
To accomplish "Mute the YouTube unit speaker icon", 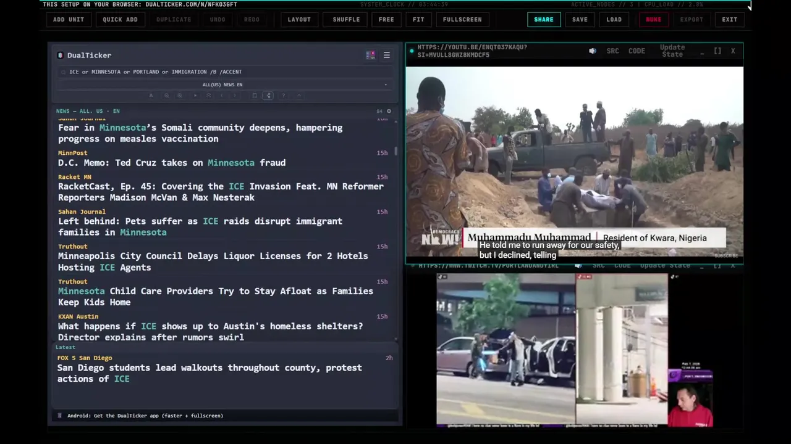I will 593,51.
